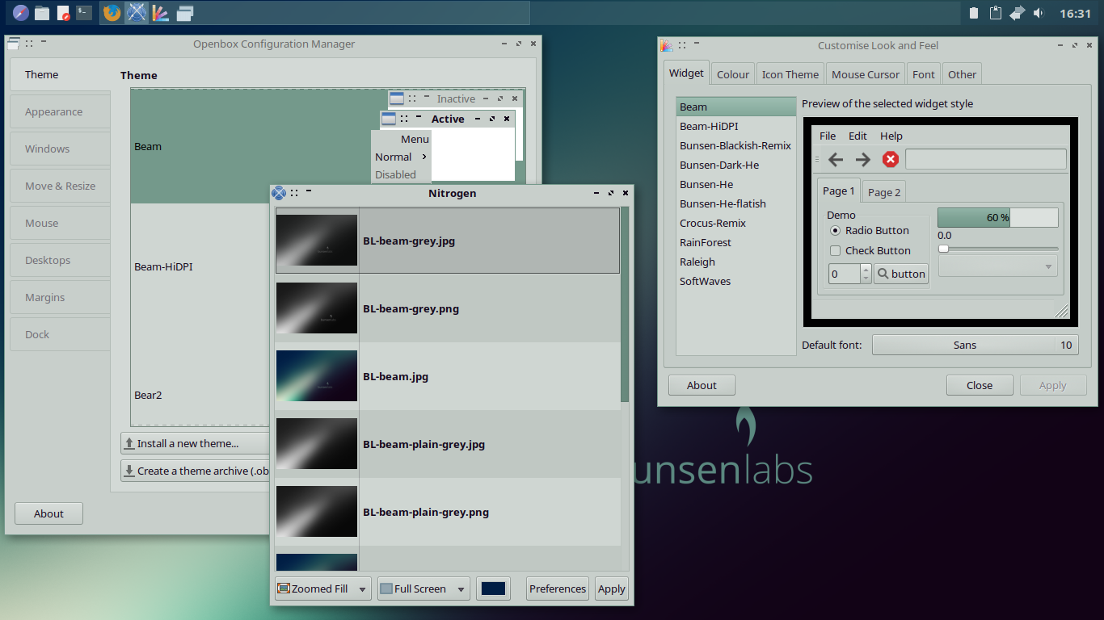The height and width of the screenshot is (620, 1104).
Task: Open the Sans default font chooser
Action: 975,345
